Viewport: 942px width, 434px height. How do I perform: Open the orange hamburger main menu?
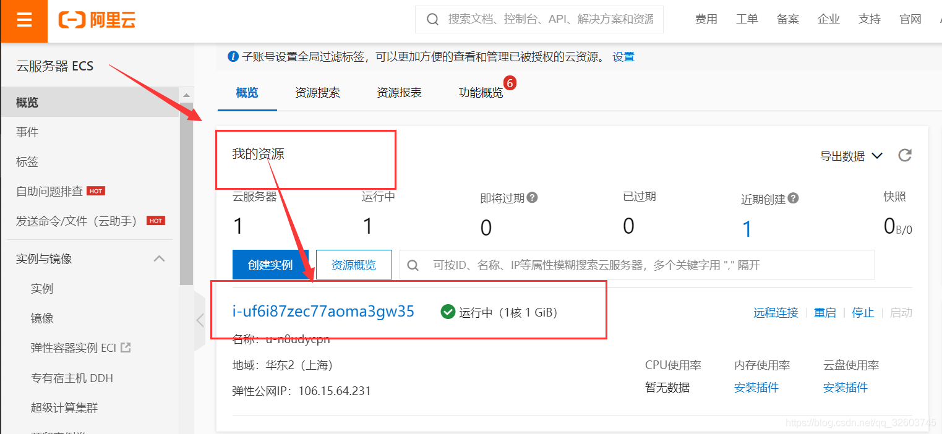[24, 20]
